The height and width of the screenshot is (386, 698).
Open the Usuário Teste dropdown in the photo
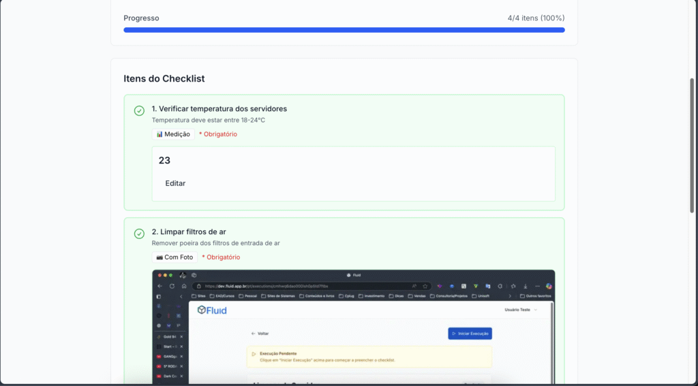pyautogui.click(x=520, y=310)
